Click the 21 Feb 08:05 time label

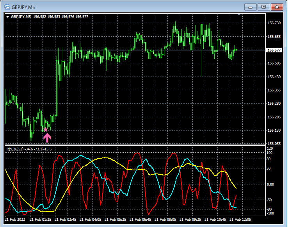pyautogui.click(x=165, y=220)
